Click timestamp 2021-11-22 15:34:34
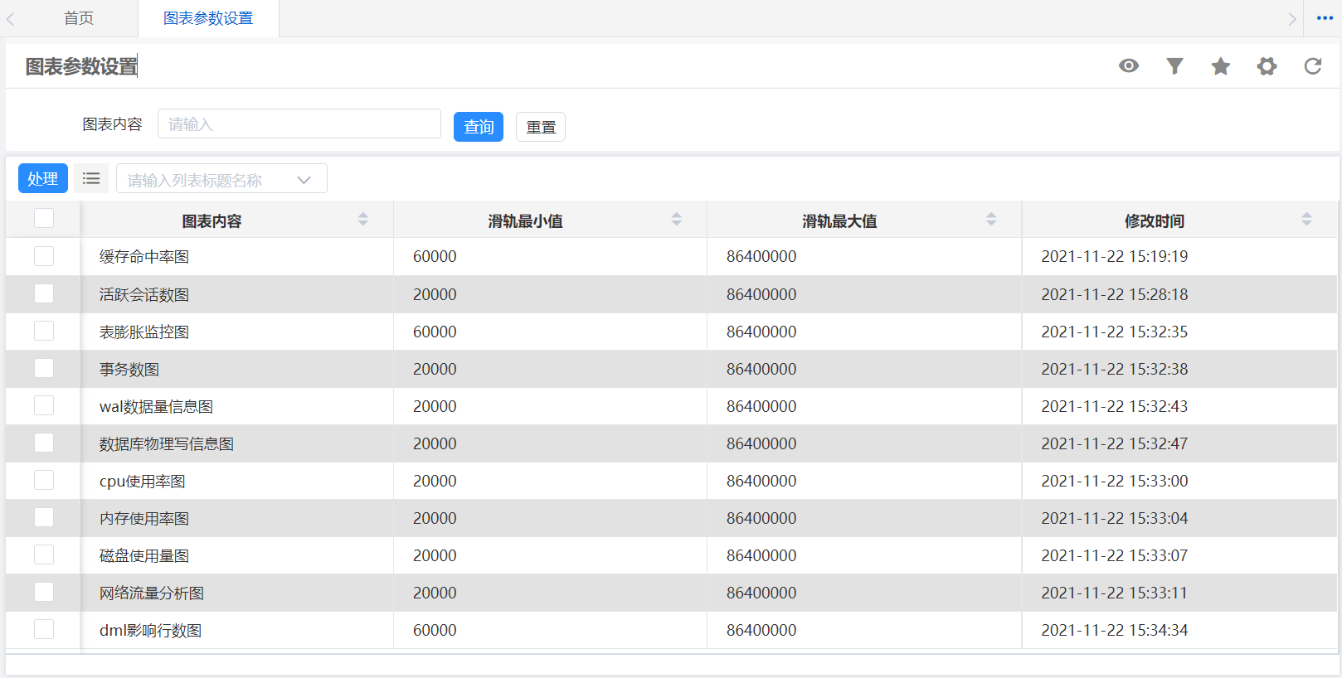 (x=1115, y=630)
